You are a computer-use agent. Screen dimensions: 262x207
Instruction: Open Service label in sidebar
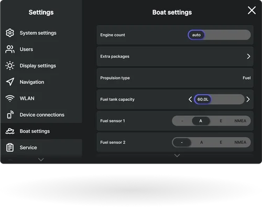pos(28,147)
